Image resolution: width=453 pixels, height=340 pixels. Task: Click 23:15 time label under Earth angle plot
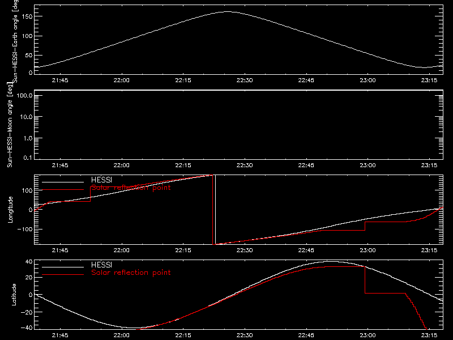point(429,80)
